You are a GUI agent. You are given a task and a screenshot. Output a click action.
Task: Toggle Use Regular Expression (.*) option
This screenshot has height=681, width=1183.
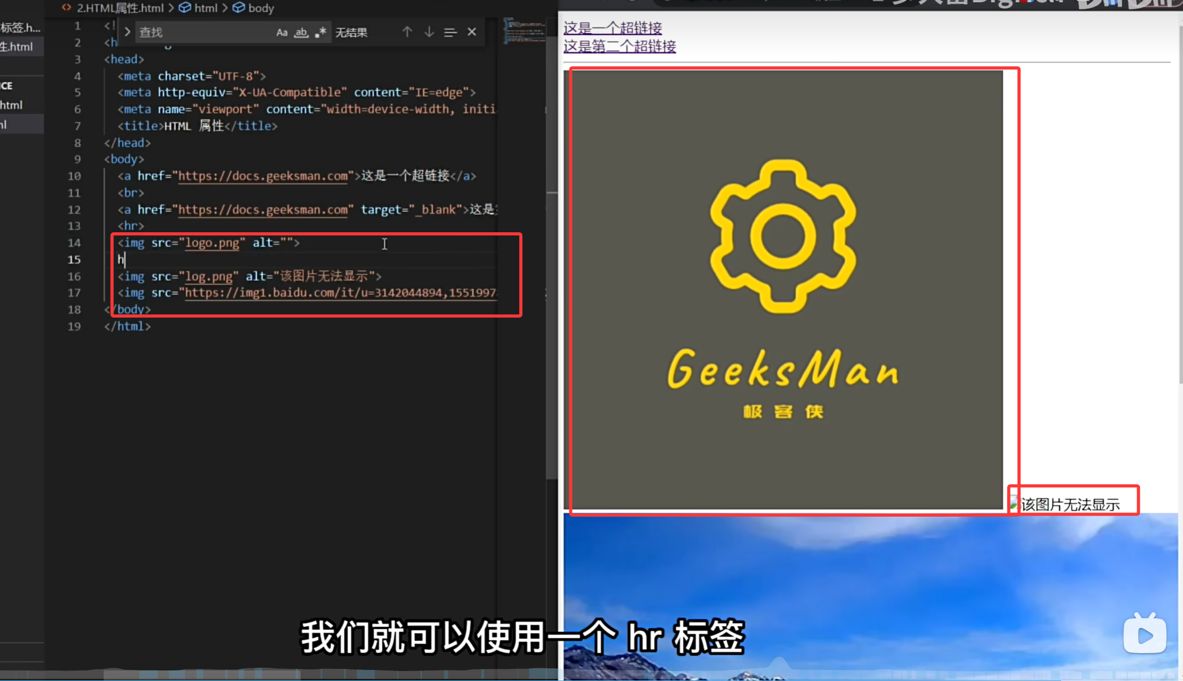click(x=321, y=33)
